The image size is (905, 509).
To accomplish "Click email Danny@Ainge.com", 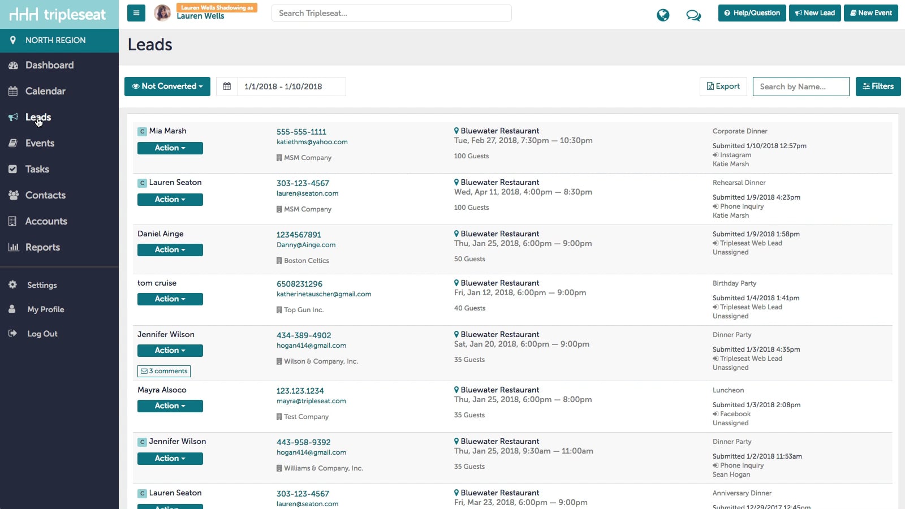I will tap(306, 245).
